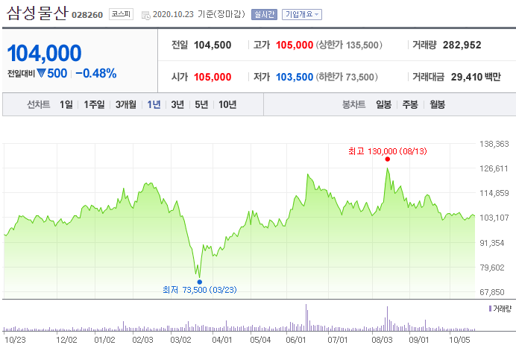
Task: Switch to the 3개월 line chart
Action: point(126,104)
